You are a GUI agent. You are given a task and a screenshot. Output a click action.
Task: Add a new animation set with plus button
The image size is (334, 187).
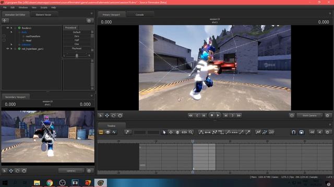pyautogui.click(x=5, y=21)
